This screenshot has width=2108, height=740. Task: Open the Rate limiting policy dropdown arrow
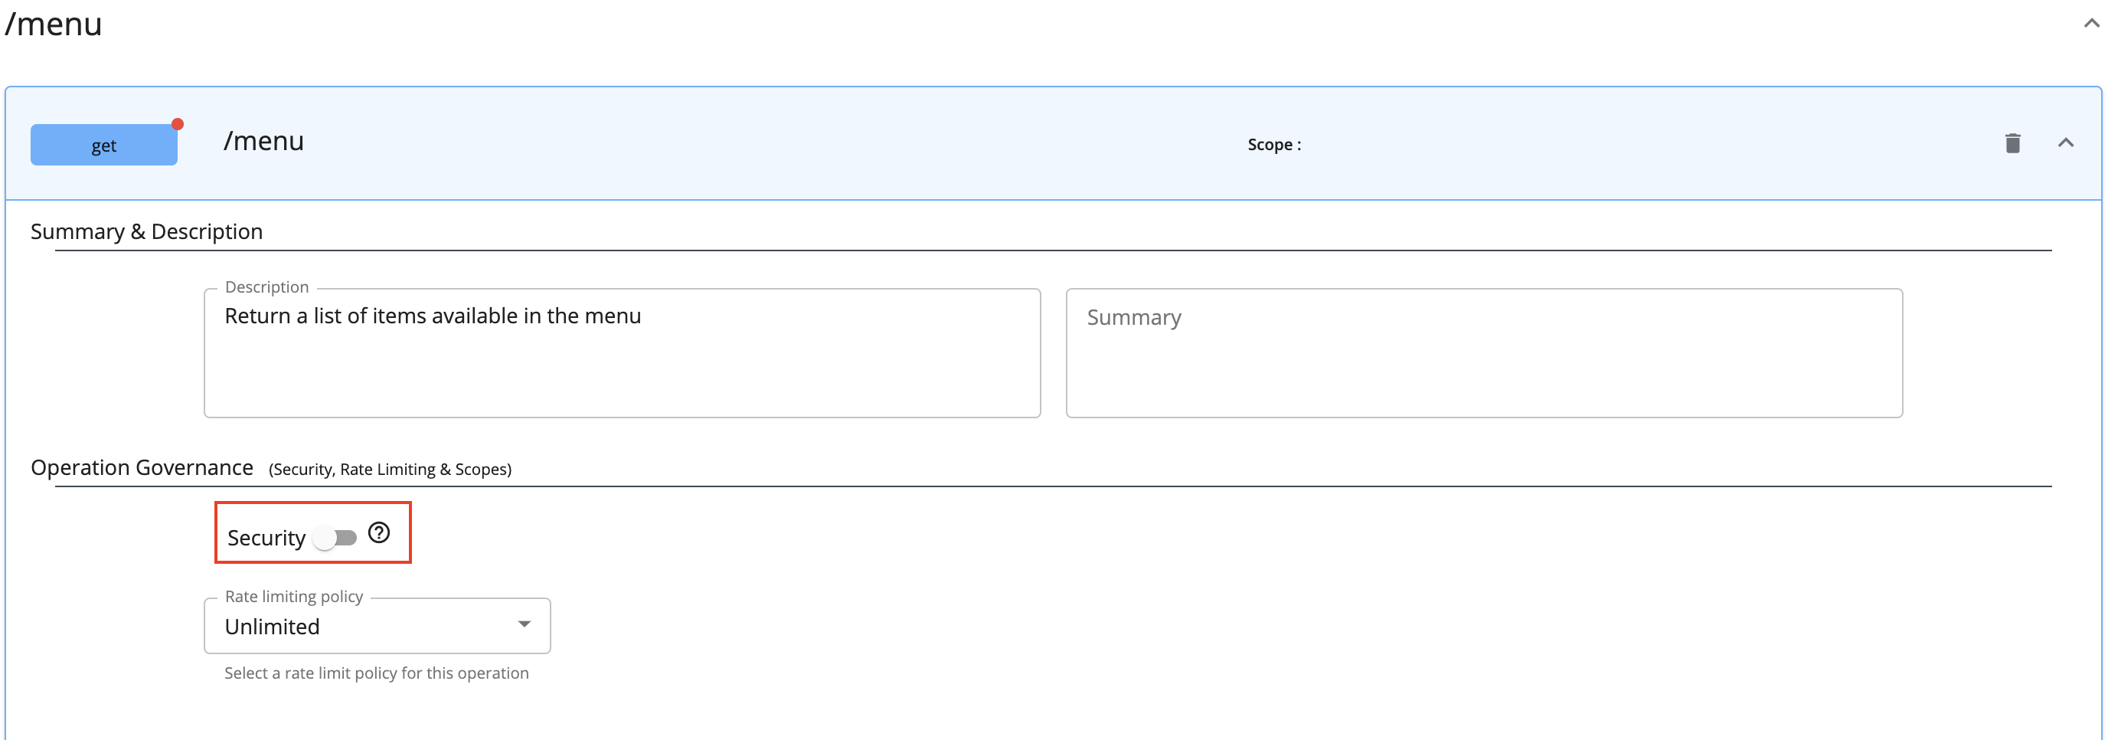click(x=524, y=624)
